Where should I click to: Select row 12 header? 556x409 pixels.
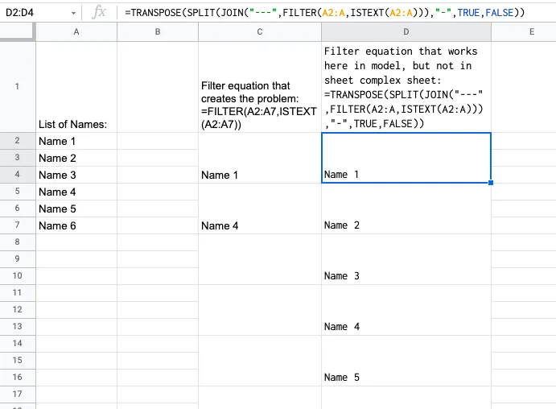coord(17,310)
